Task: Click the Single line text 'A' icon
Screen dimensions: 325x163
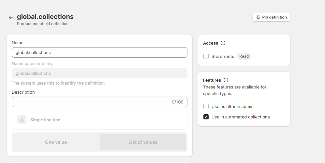Action: pos(22,120)
